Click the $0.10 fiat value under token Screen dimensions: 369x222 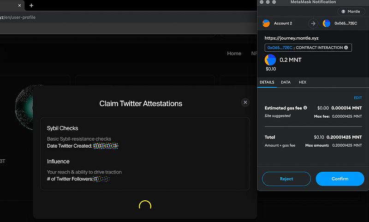(x=271, y=69)
